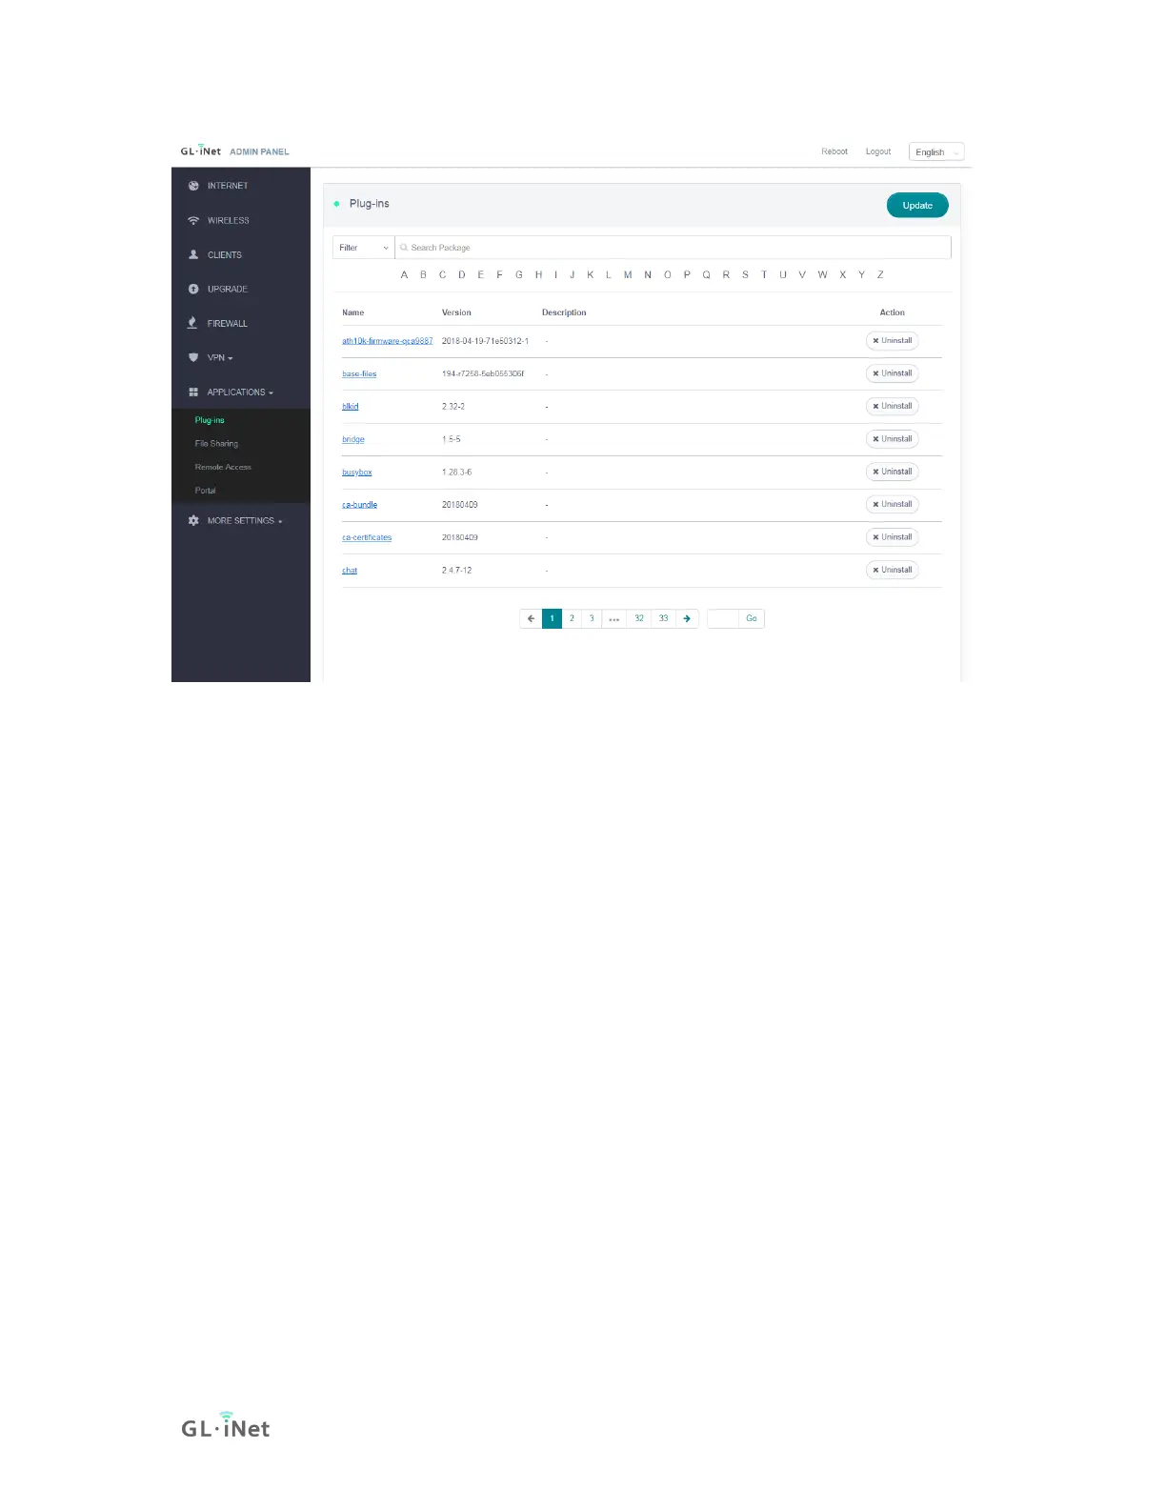
Task: Jump to pagination page 3
Action: tap(592, 619)
